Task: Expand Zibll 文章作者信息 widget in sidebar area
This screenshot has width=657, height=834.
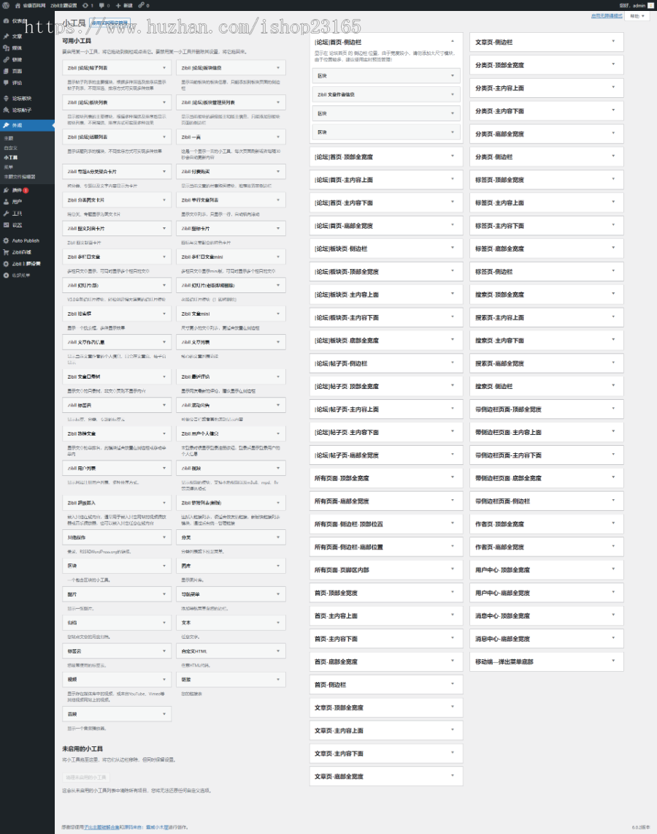Action: [453, 94]
